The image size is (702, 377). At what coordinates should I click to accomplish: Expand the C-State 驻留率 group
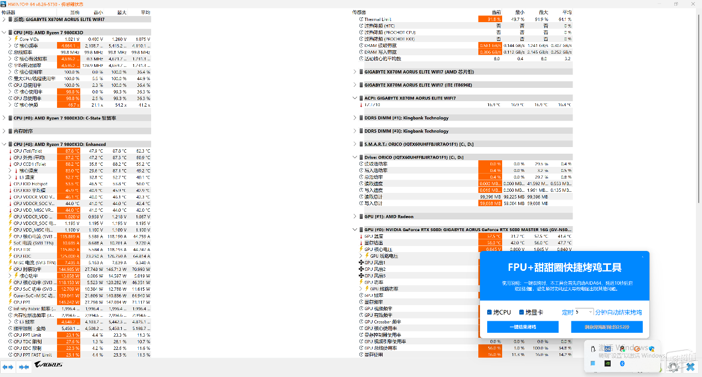point(4,118)
